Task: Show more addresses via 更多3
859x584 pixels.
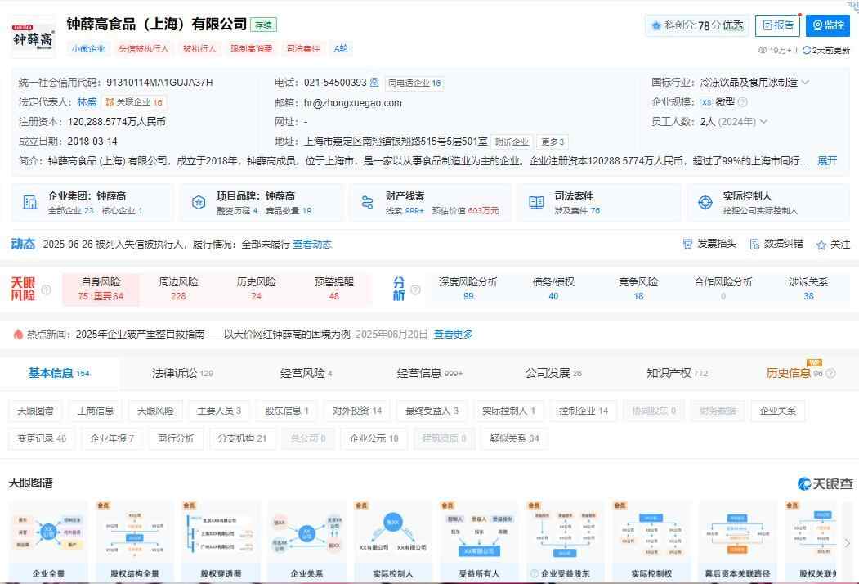Action: [x=553, y=142]
